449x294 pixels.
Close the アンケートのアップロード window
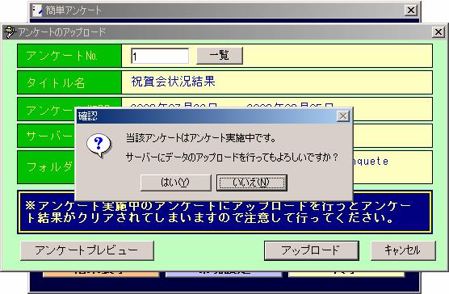point(439,31)
